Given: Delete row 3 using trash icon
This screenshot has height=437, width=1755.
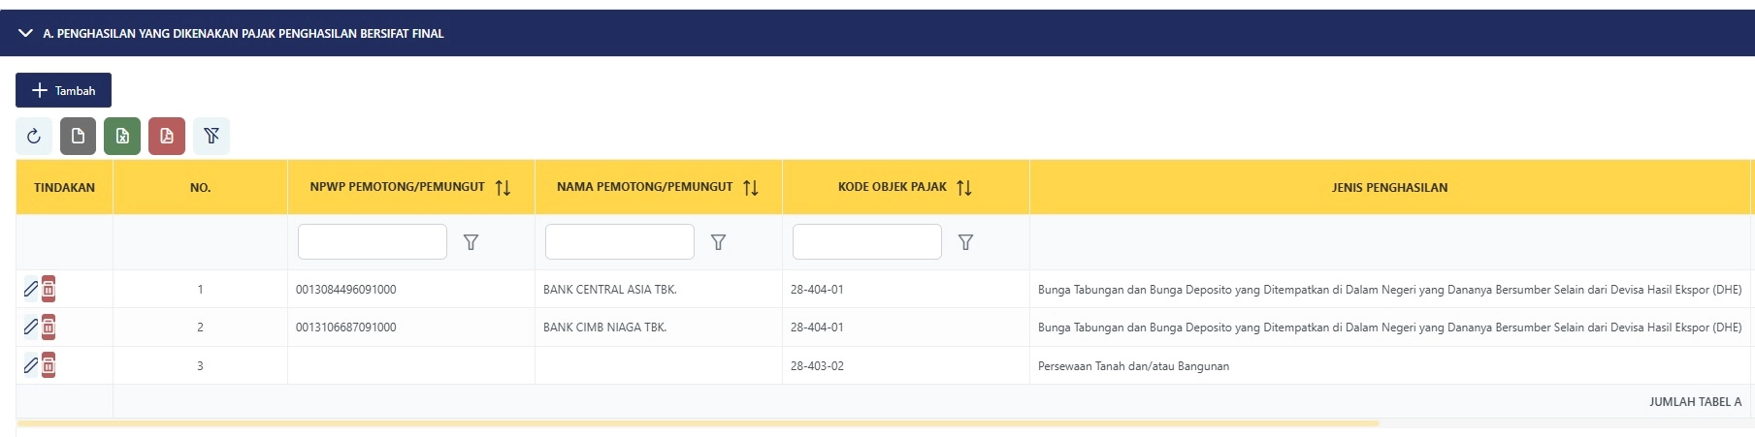Looking at the screenshot, I should coord(49,365).
